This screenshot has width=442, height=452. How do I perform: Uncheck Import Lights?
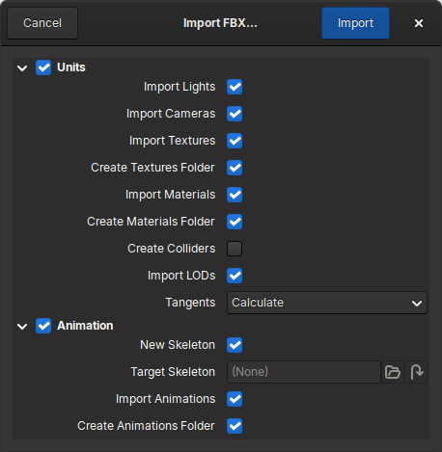[x=235, y=87]
